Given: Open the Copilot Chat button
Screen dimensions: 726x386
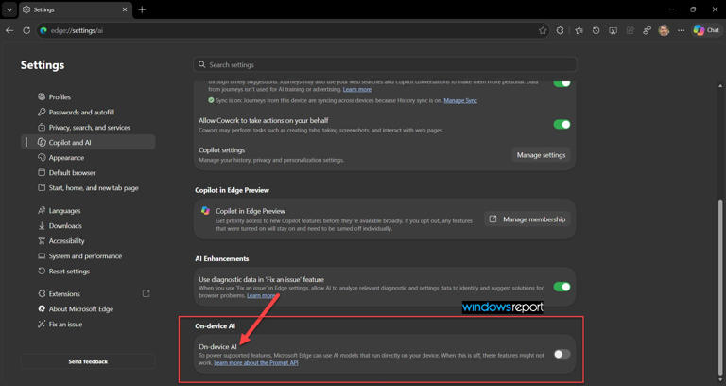Looking at the screenshot, I should tap(706, 30).
